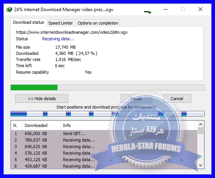Select connection row with 640,625 KB
This screenshot has width=215, height=178.
104,147
